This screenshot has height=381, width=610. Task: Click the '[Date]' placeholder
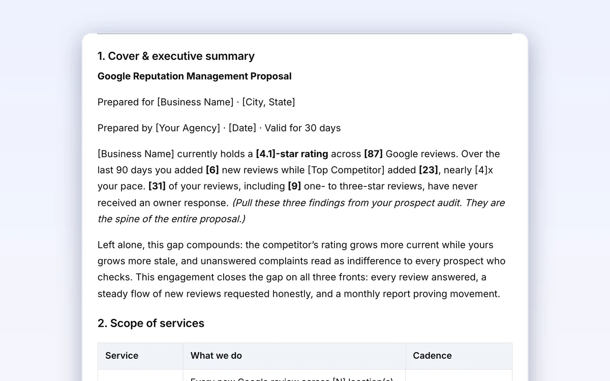(242, 128)
